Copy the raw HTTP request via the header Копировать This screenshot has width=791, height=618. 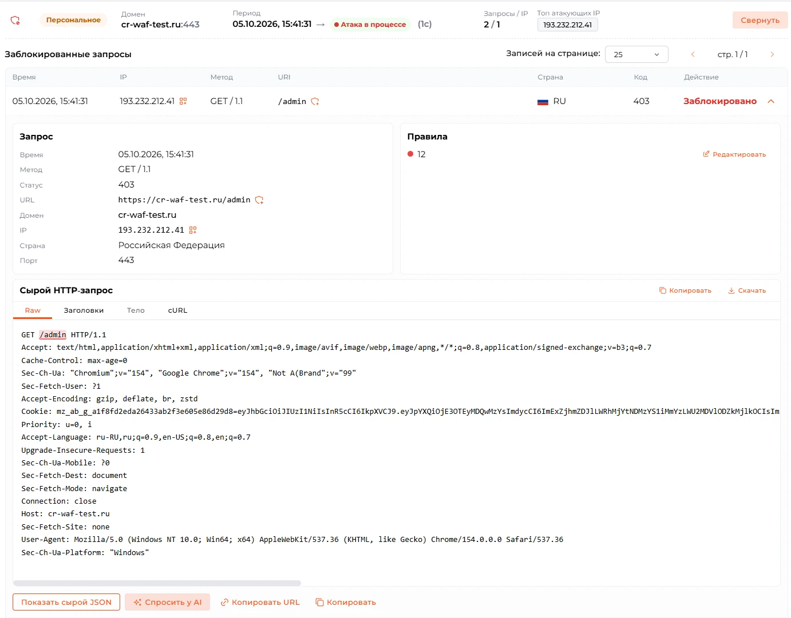point(685,290)
